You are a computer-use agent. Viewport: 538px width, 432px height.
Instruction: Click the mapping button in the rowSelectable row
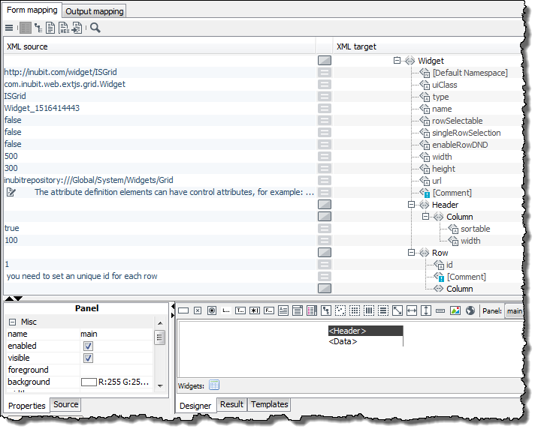tap(325, 121)
